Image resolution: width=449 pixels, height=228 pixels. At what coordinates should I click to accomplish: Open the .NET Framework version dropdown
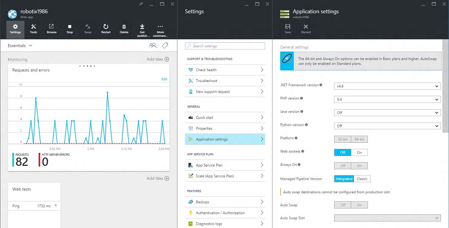tap(387, 86)
